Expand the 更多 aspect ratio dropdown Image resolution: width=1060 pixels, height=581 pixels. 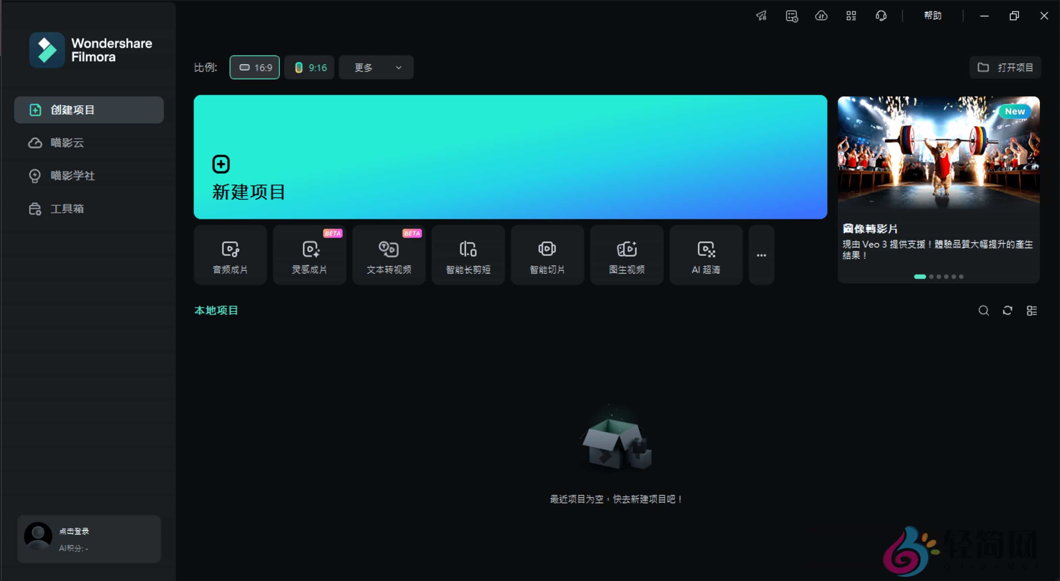coord(376,67)
